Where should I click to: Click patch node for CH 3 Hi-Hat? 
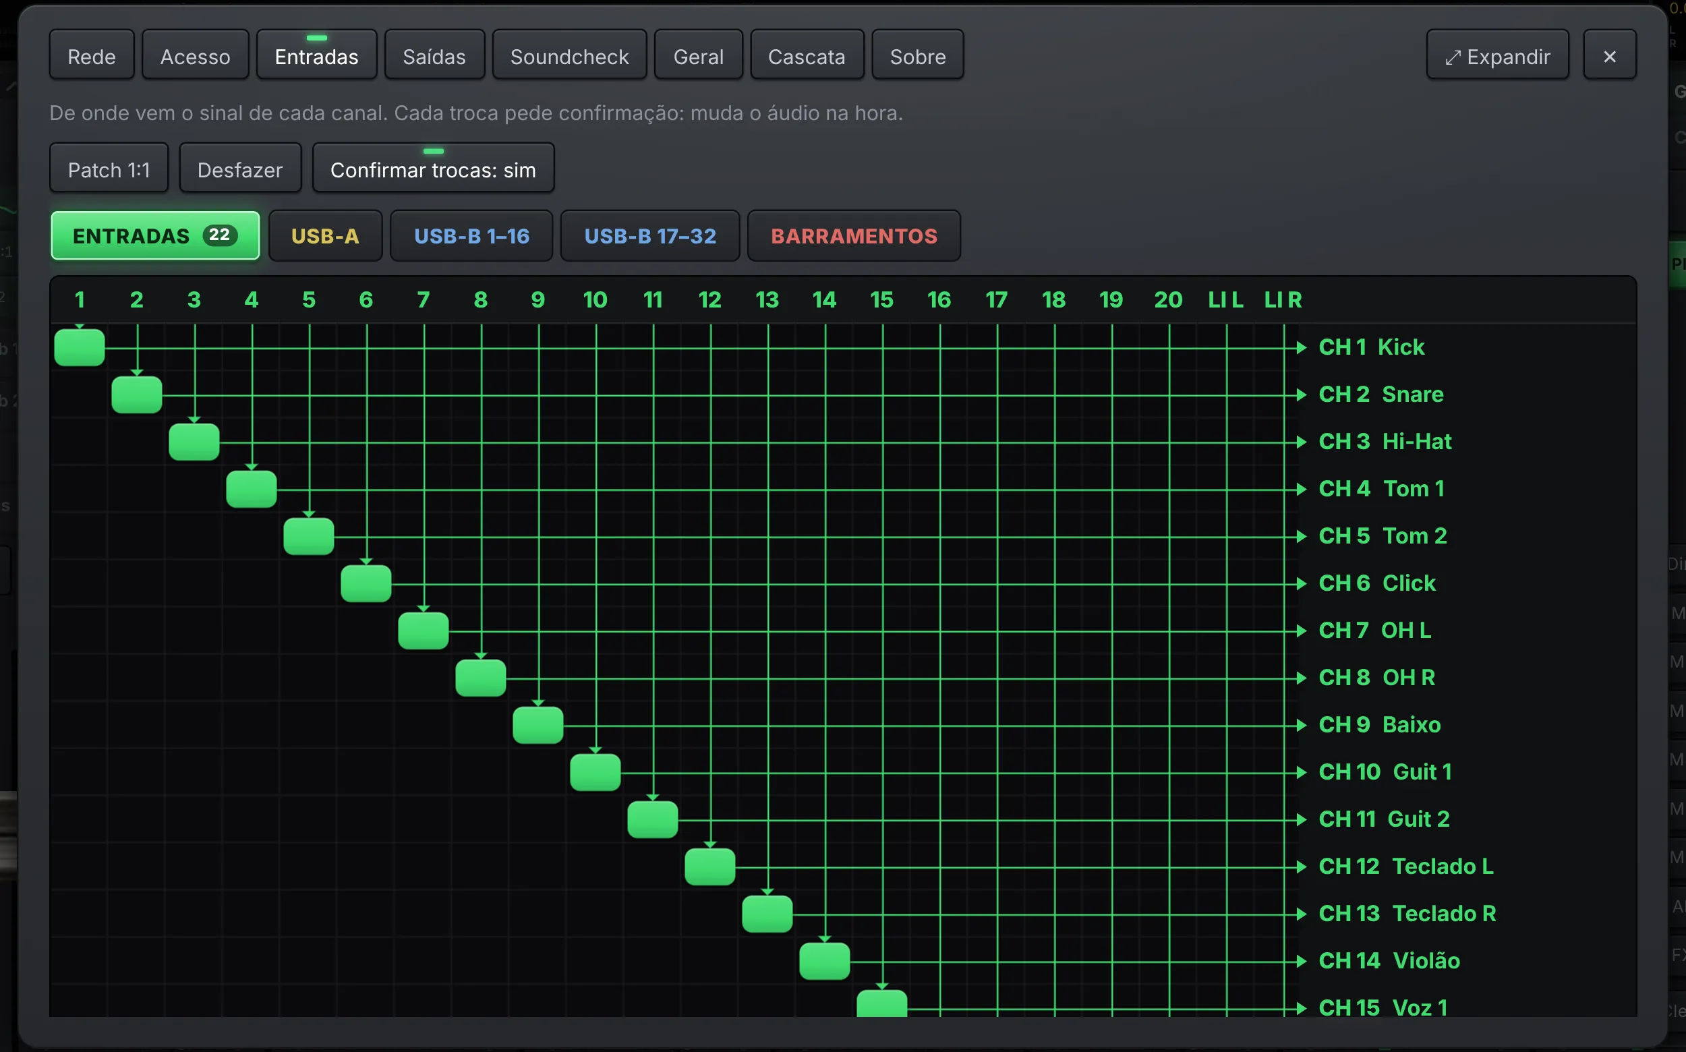pos(194,442)
